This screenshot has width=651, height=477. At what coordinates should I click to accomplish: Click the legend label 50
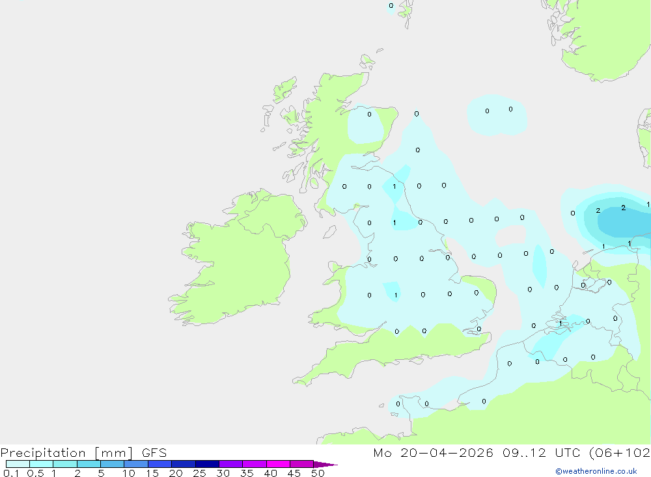[x=318, y=473]
